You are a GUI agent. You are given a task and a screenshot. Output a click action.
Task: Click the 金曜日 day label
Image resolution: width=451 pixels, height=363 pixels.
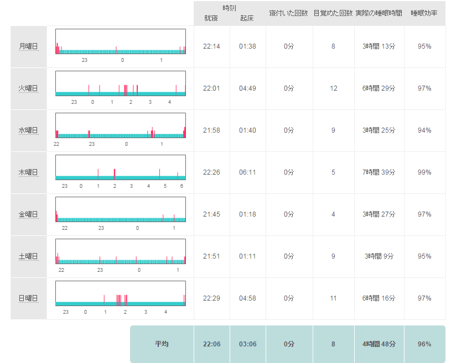pos(28,214)
